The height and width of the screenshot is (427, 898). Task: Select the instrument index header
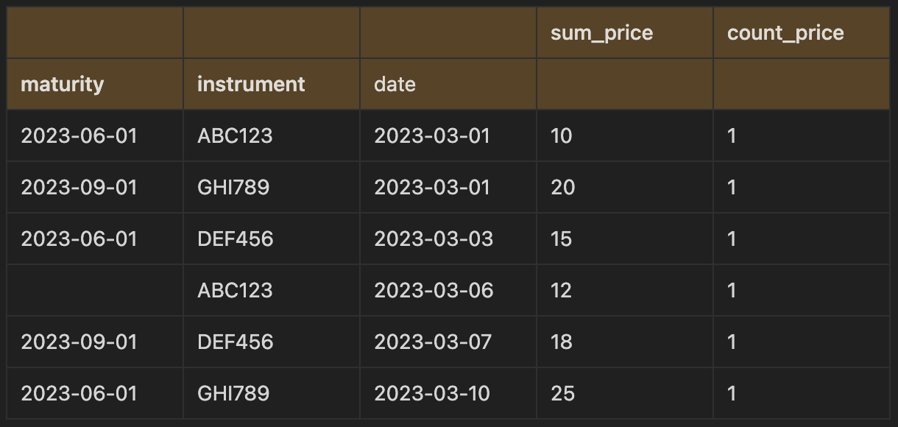[x=272, y=84]
